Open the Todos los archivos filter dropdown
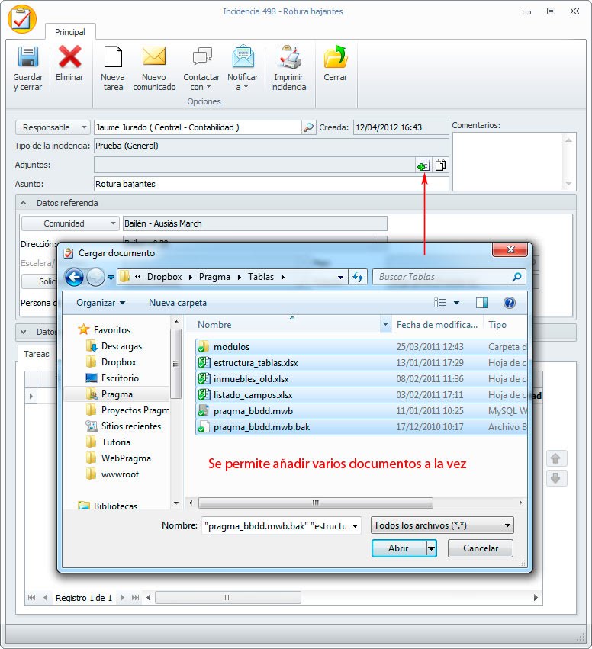Screen dimensions: 592x649 [x=442, y=525]
